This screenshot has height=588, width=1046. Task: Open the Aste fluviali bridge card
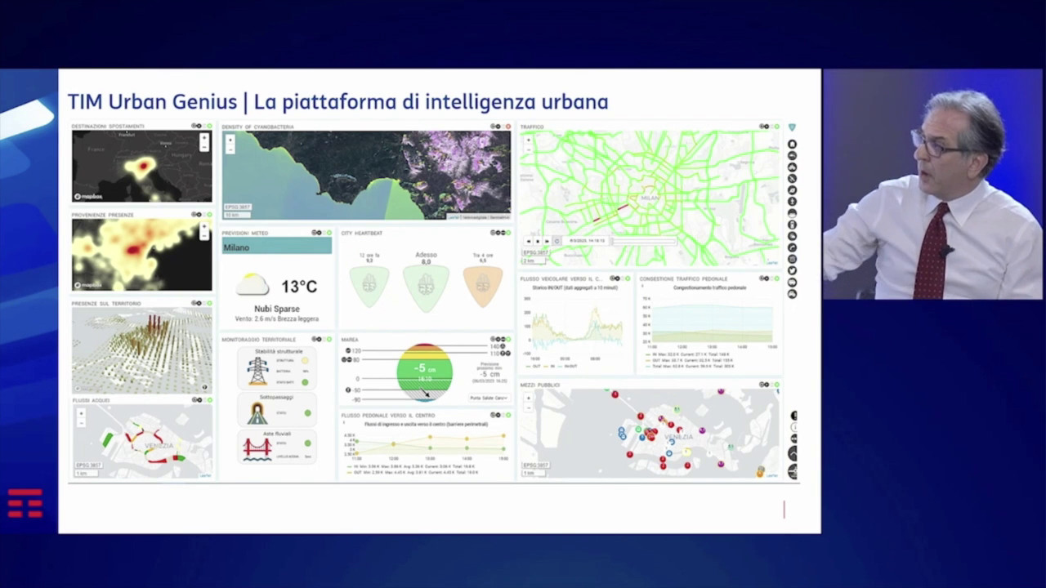[x=276, y=446]
